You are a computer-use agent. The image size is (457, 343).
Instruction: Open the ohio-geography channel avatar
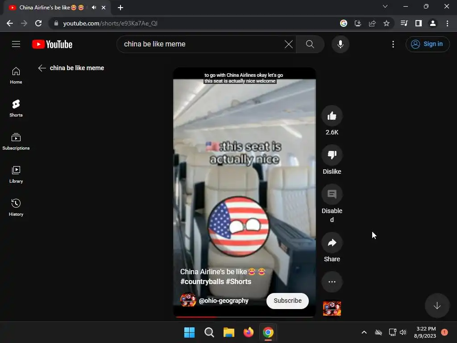188,300
